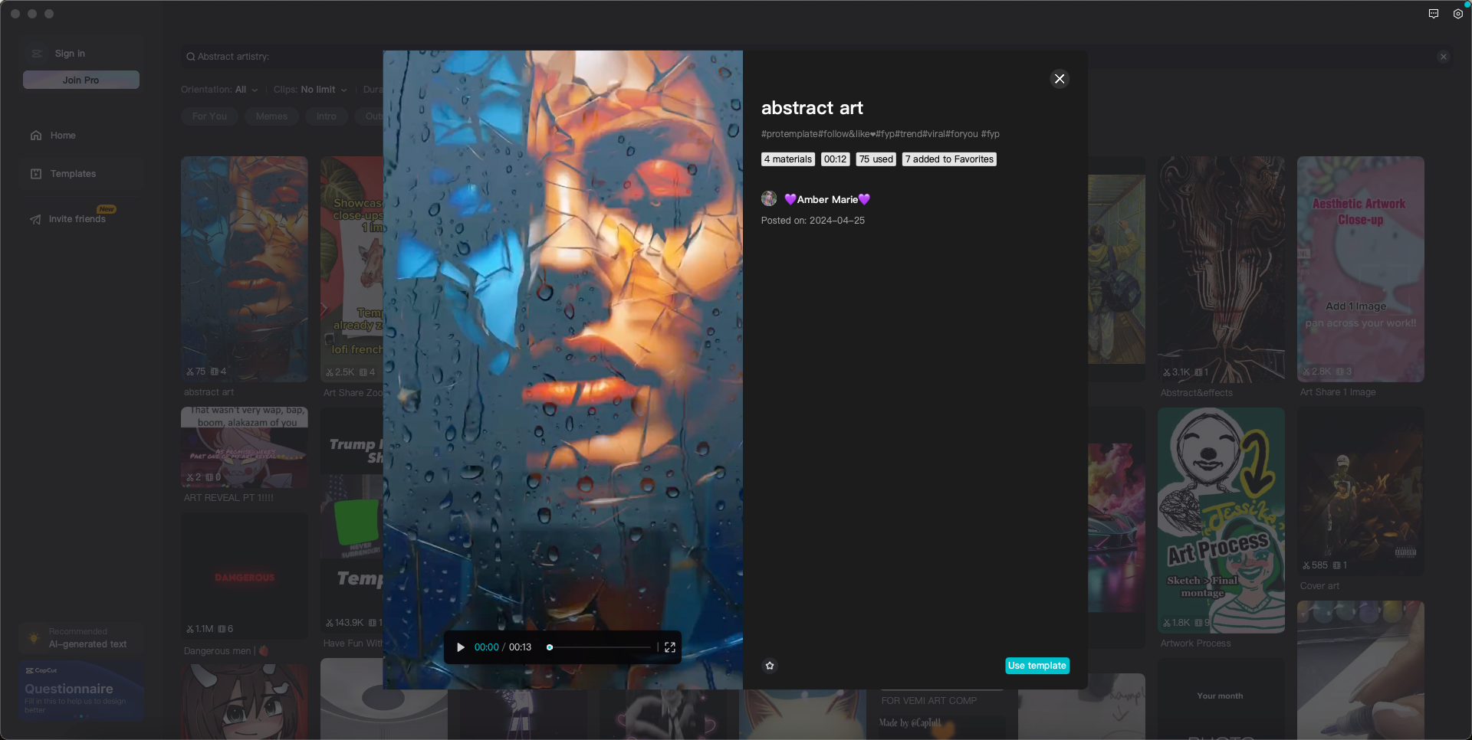Click the Invite friends paper-plane icon
The height and width of the screenshot is (740, 1472).
coord(36,220)
